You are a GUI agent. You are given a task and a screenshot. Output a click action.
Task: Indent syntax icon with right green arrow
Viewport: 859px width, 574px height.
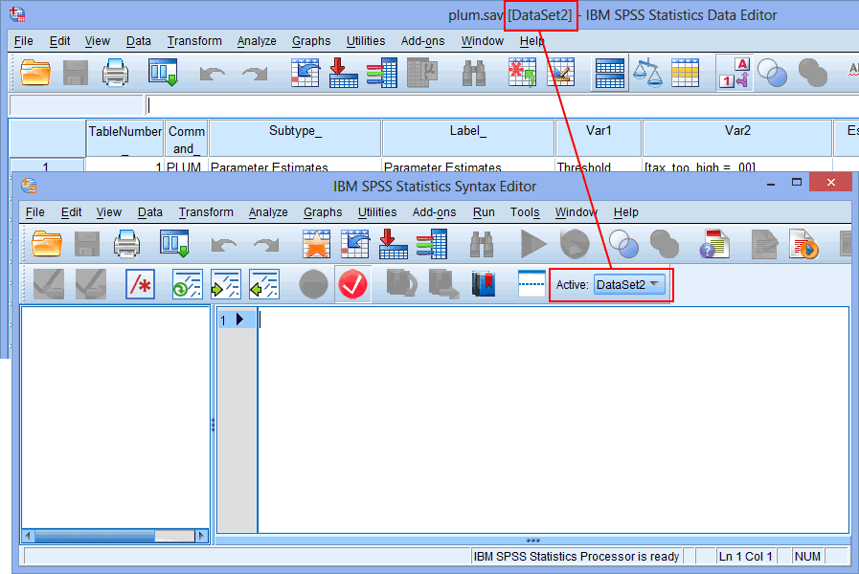(226, 284)
